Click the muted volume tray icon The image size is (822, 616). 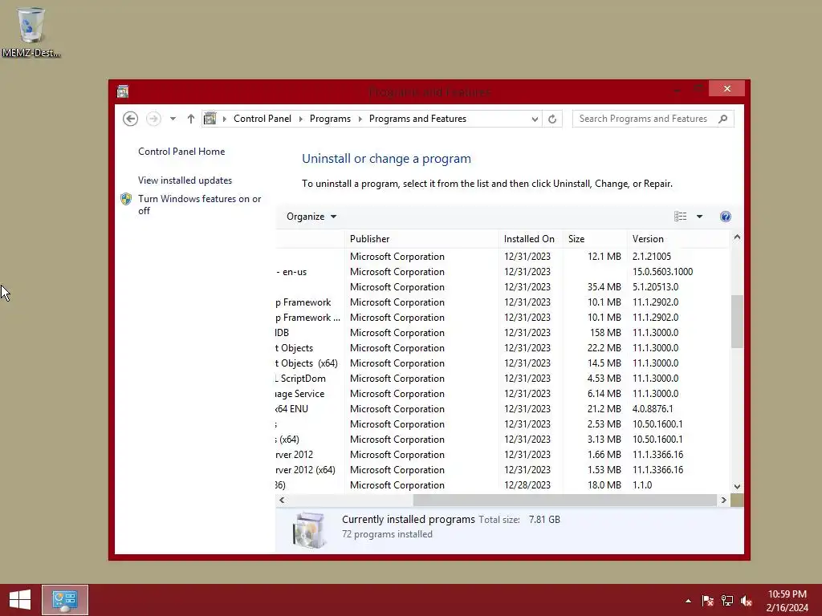tap(747, 601)
